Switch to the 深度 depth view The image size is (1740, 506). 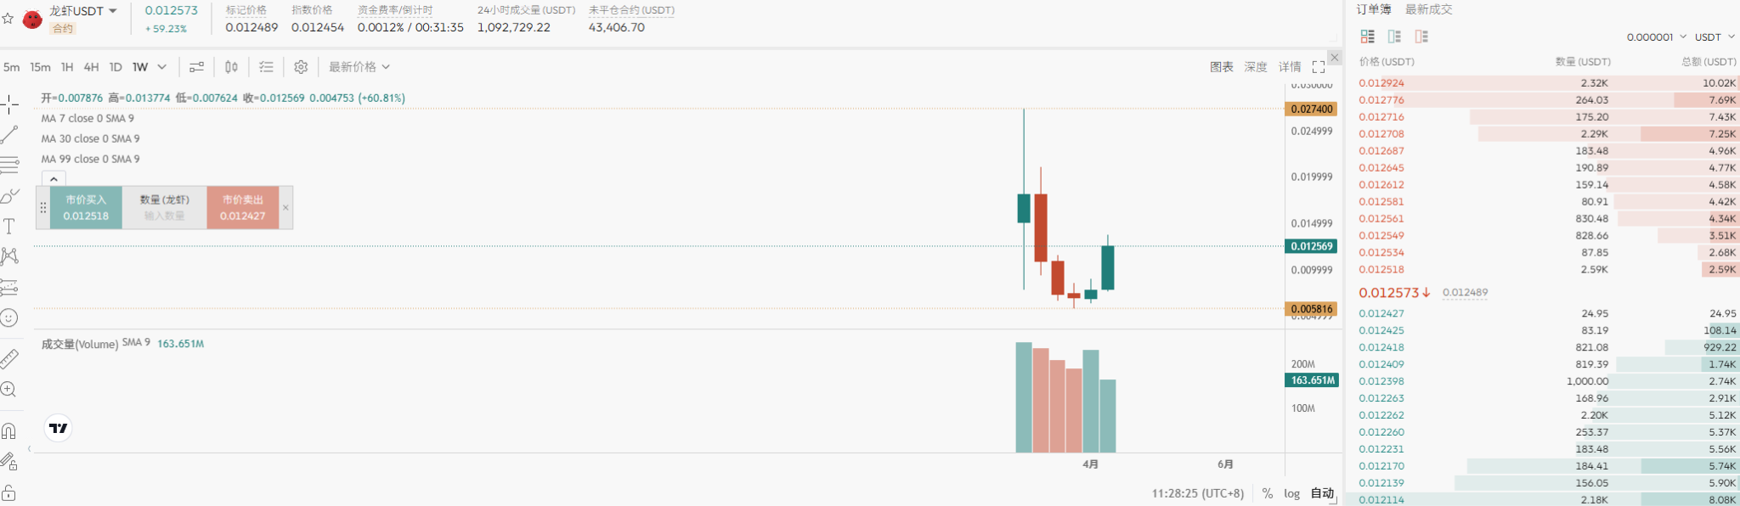1256,66
